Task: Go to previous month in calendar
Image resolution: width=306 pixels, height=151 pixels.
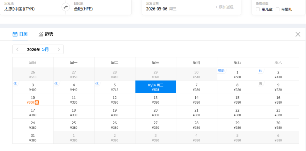Action: [17, 49]
